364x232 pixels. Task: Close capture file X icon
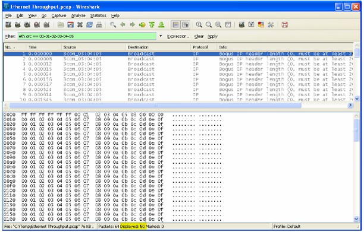(80, 25)
